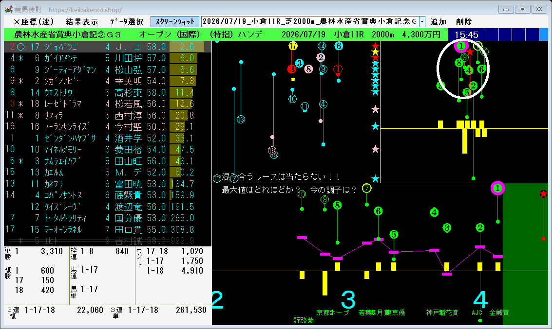Toggle the ×座標(速) coordinate option

34,22
